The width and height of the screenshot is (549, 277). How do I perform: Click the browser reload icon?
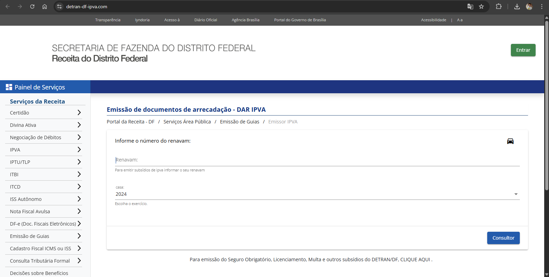pos(32,7)
